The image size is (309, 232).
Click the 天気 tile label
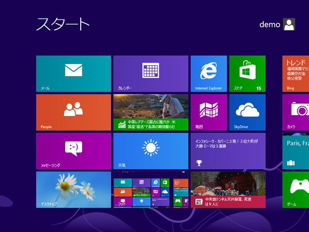tap(122, 166)
